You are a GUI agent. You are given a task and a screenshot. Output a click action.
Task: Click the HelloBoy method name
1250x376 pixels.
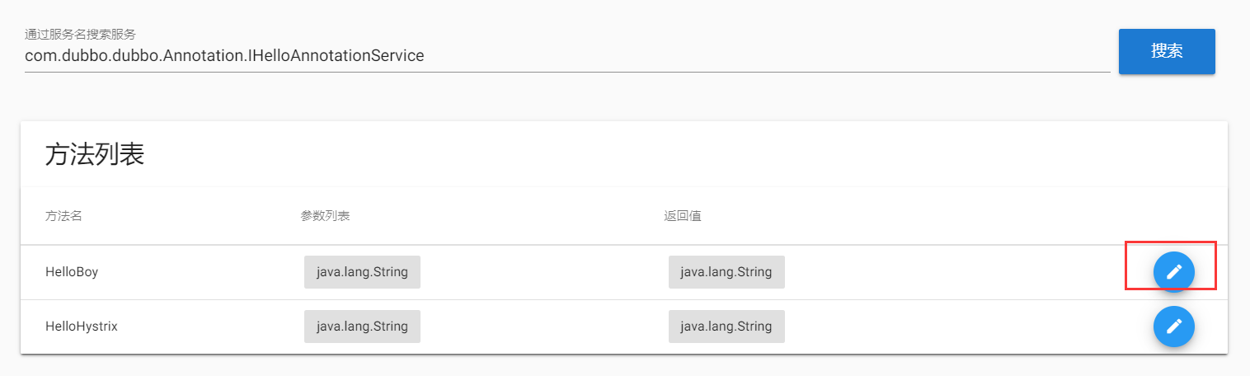coord(72,271)
